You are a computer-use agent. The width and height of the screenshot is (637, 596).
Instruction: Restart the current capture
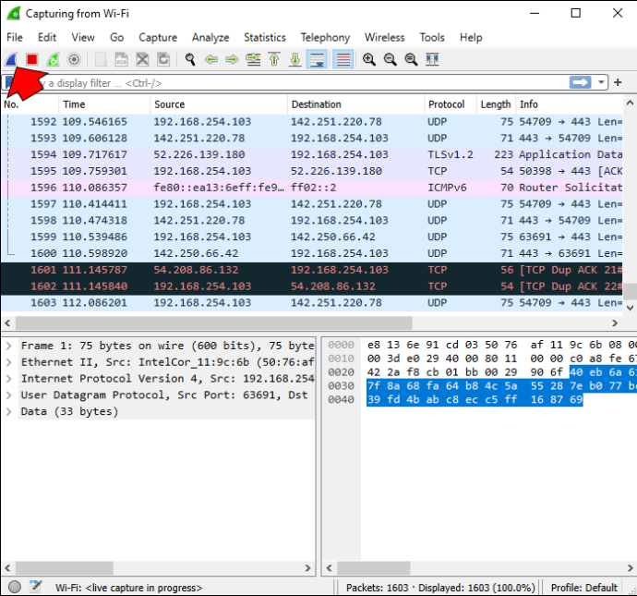pyautogui.click(x=54, y=60)
